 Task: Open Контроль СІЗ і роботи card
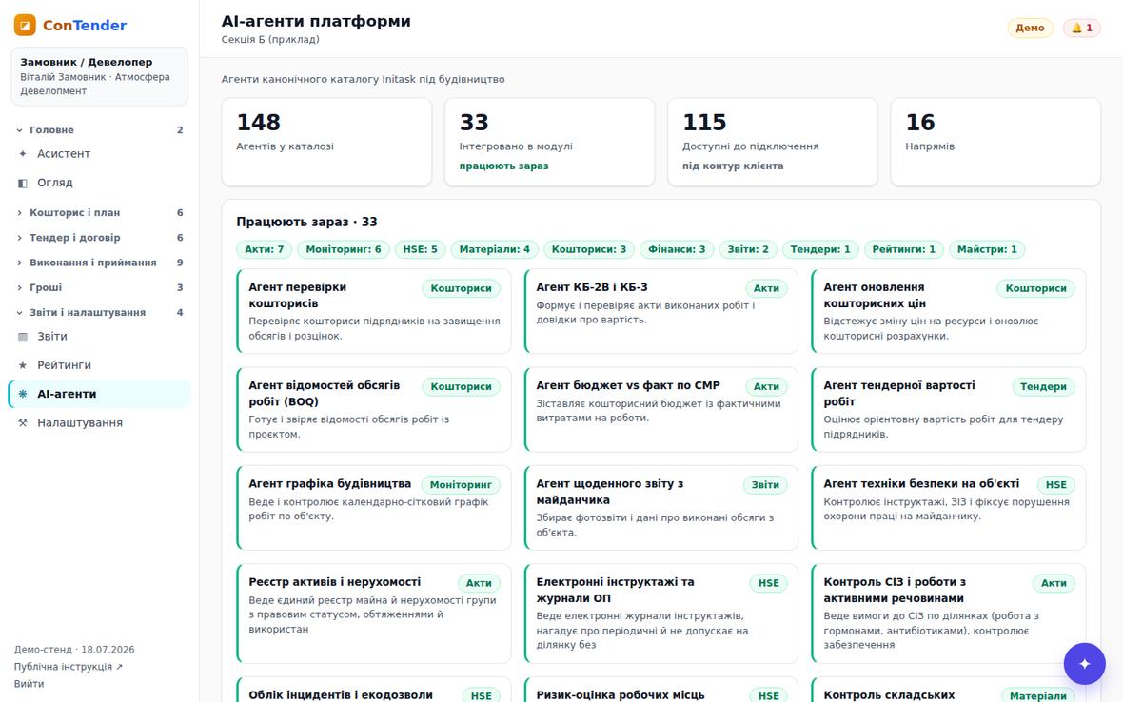coord(948,614)
